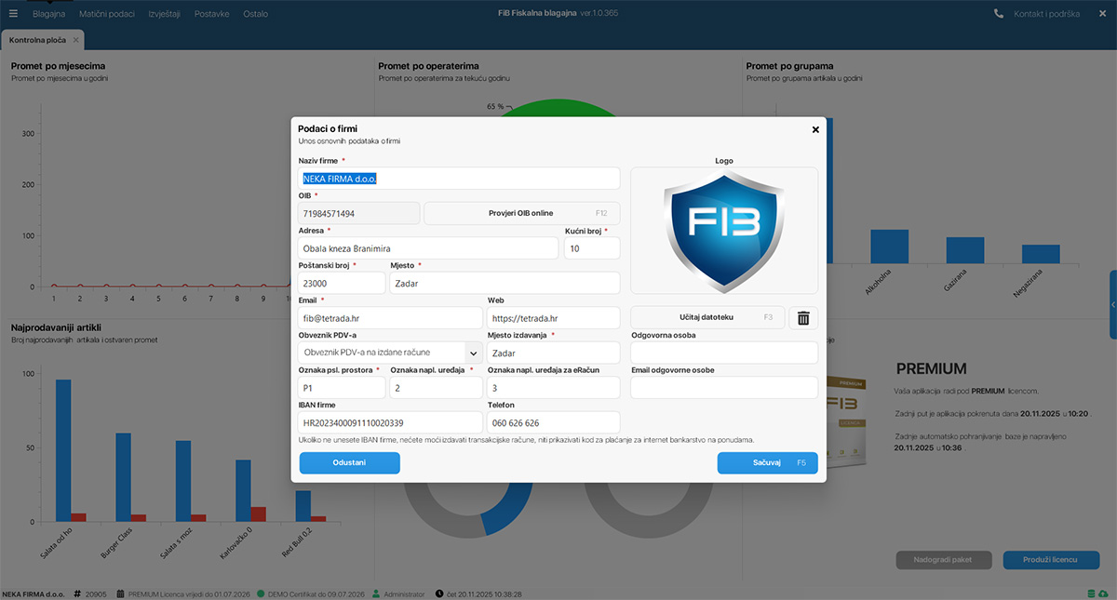Click the Sačuvaj button
This screenshot has height=600, width=1117.
[x=767, y=463]
